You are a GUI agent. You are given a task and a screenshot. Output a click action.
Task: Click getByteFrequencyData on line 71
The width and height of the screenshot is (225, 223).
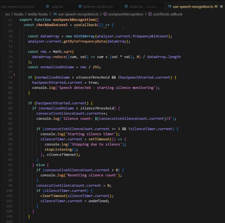[85, 41]
